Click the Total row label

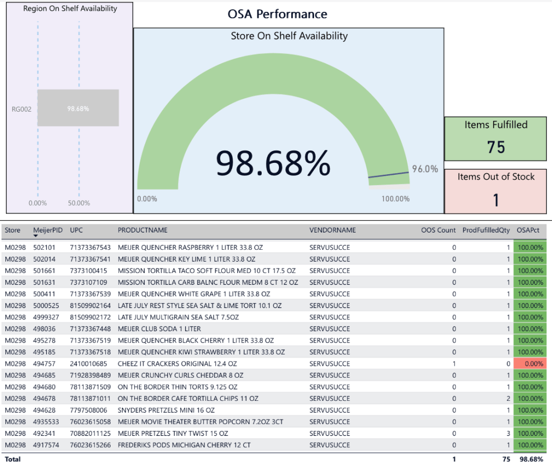[x=12, y=459]
